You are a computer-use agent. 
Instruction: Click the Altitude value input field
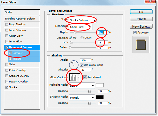[85, 69]
